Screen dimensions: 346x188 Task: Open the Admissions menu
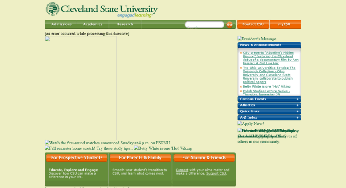click(61, 24)
